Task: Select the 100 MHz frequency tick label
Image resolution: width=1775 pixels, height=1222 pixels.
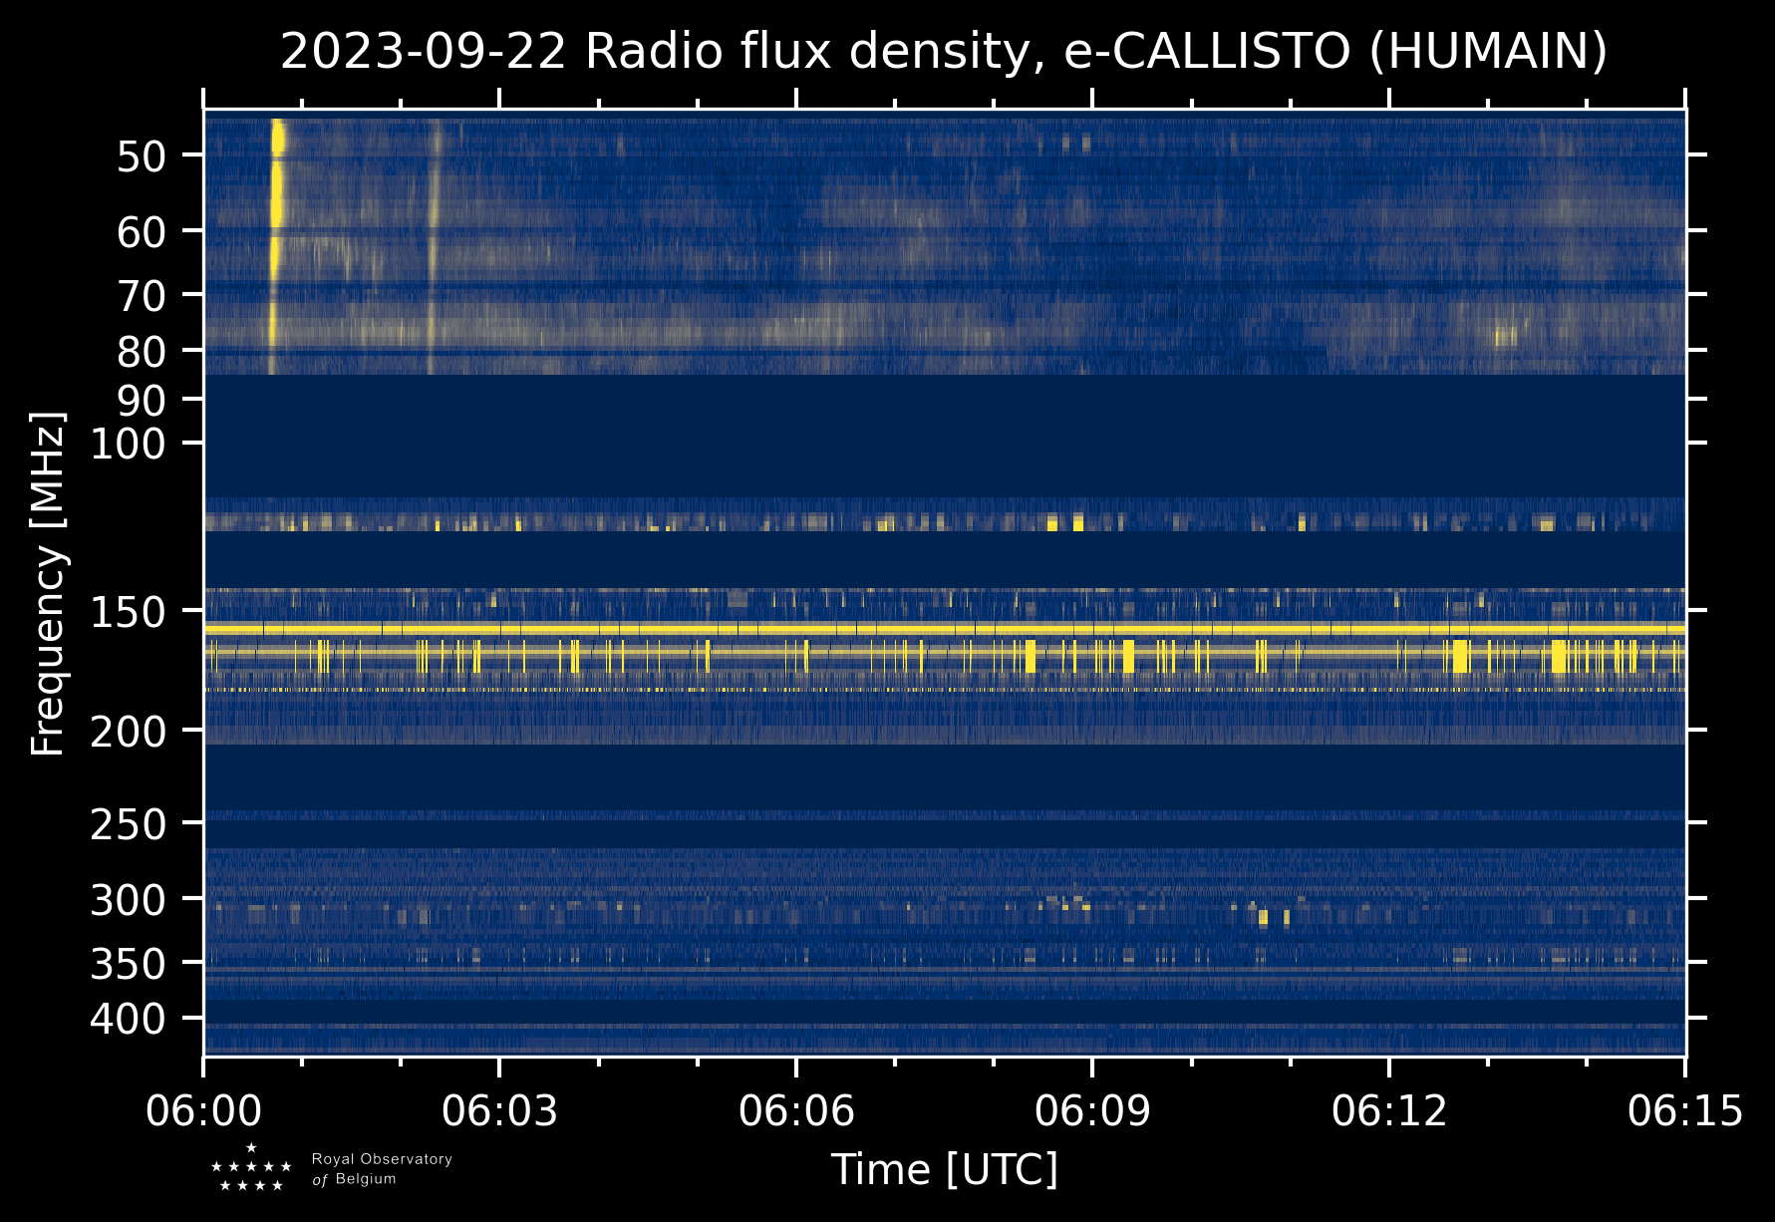Action: [x=141, y=445]
